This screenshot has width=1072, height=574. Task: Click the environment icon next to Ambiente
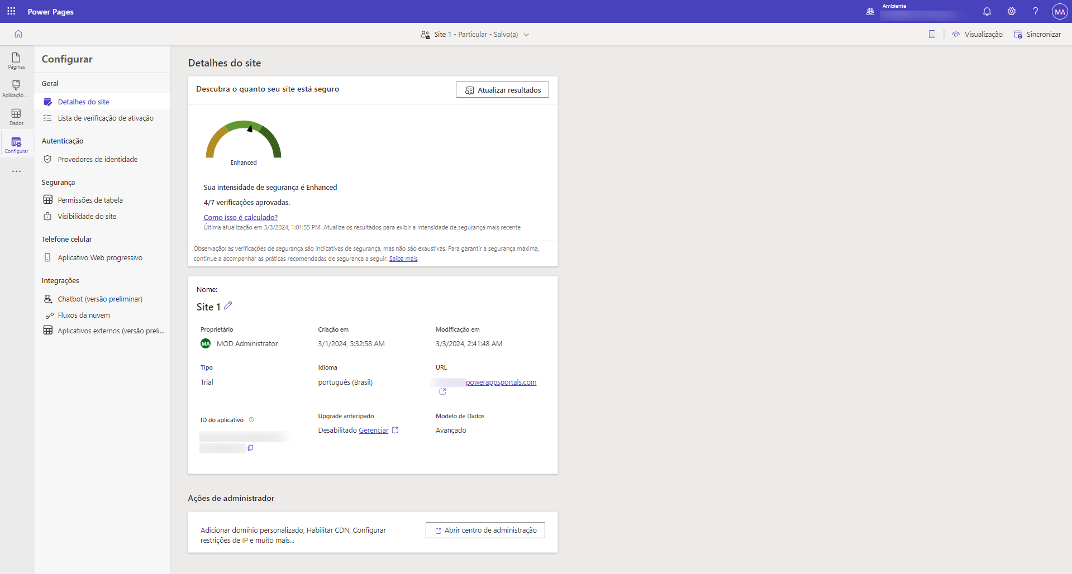pyautogui.click(x=870, y=11)
